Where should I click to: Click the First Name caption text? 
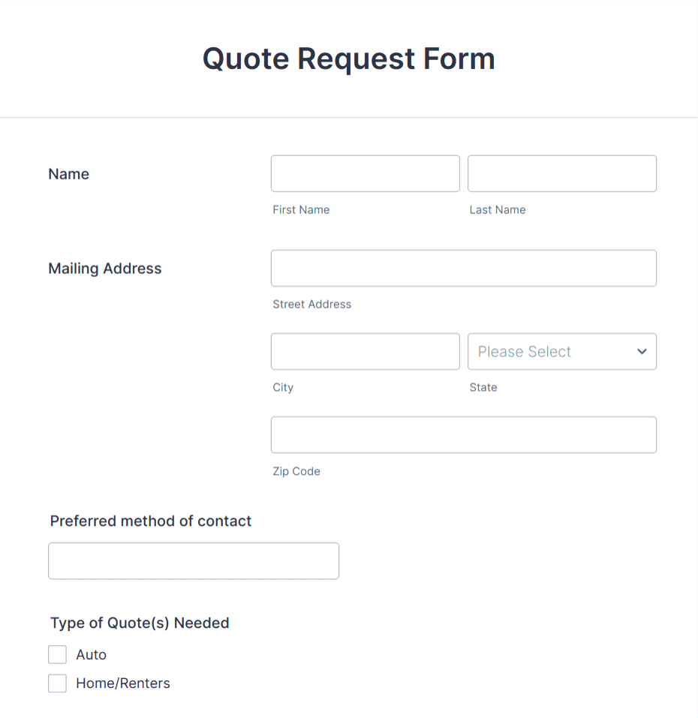[301, 209]
